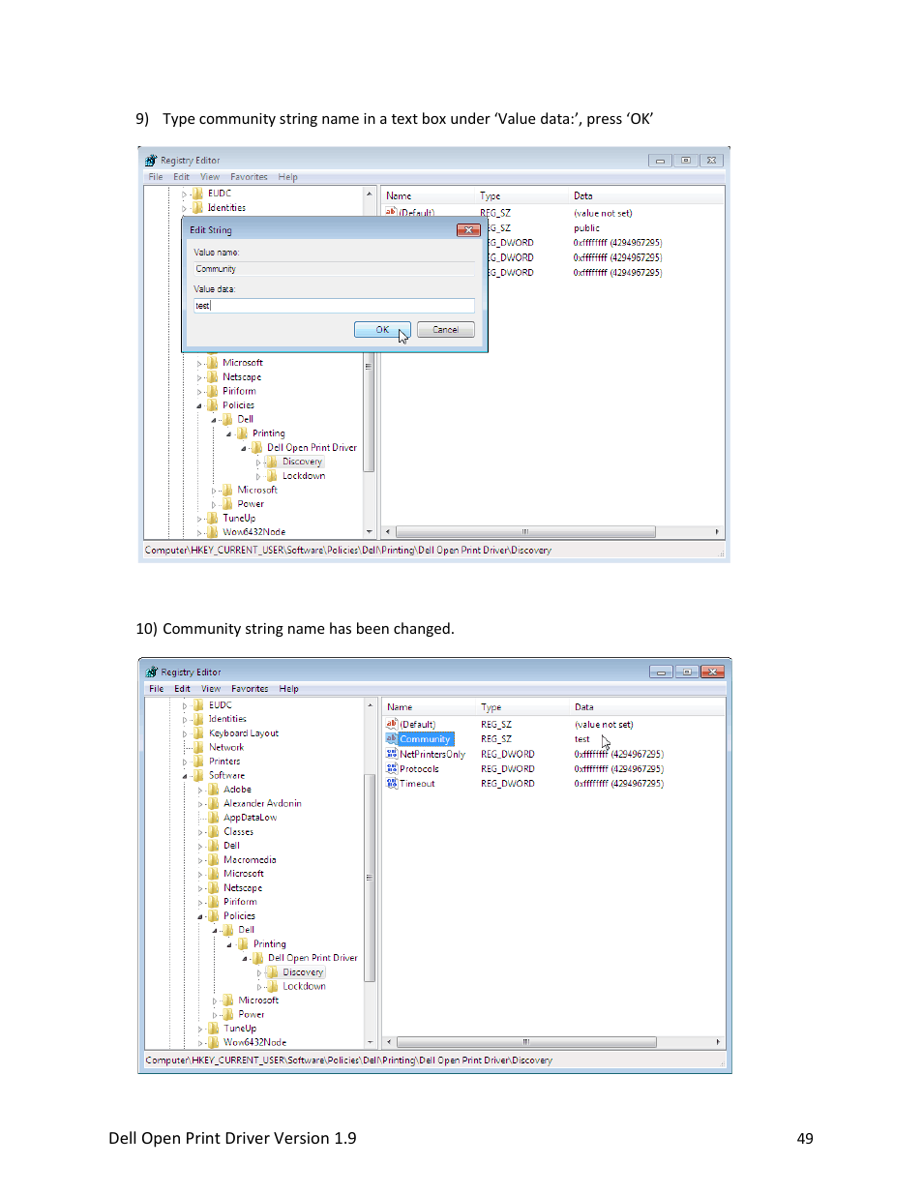Click the Discovery folder icon in step 10
Image resolution: width=923 pixels, height=1195 pixels.
273,972
